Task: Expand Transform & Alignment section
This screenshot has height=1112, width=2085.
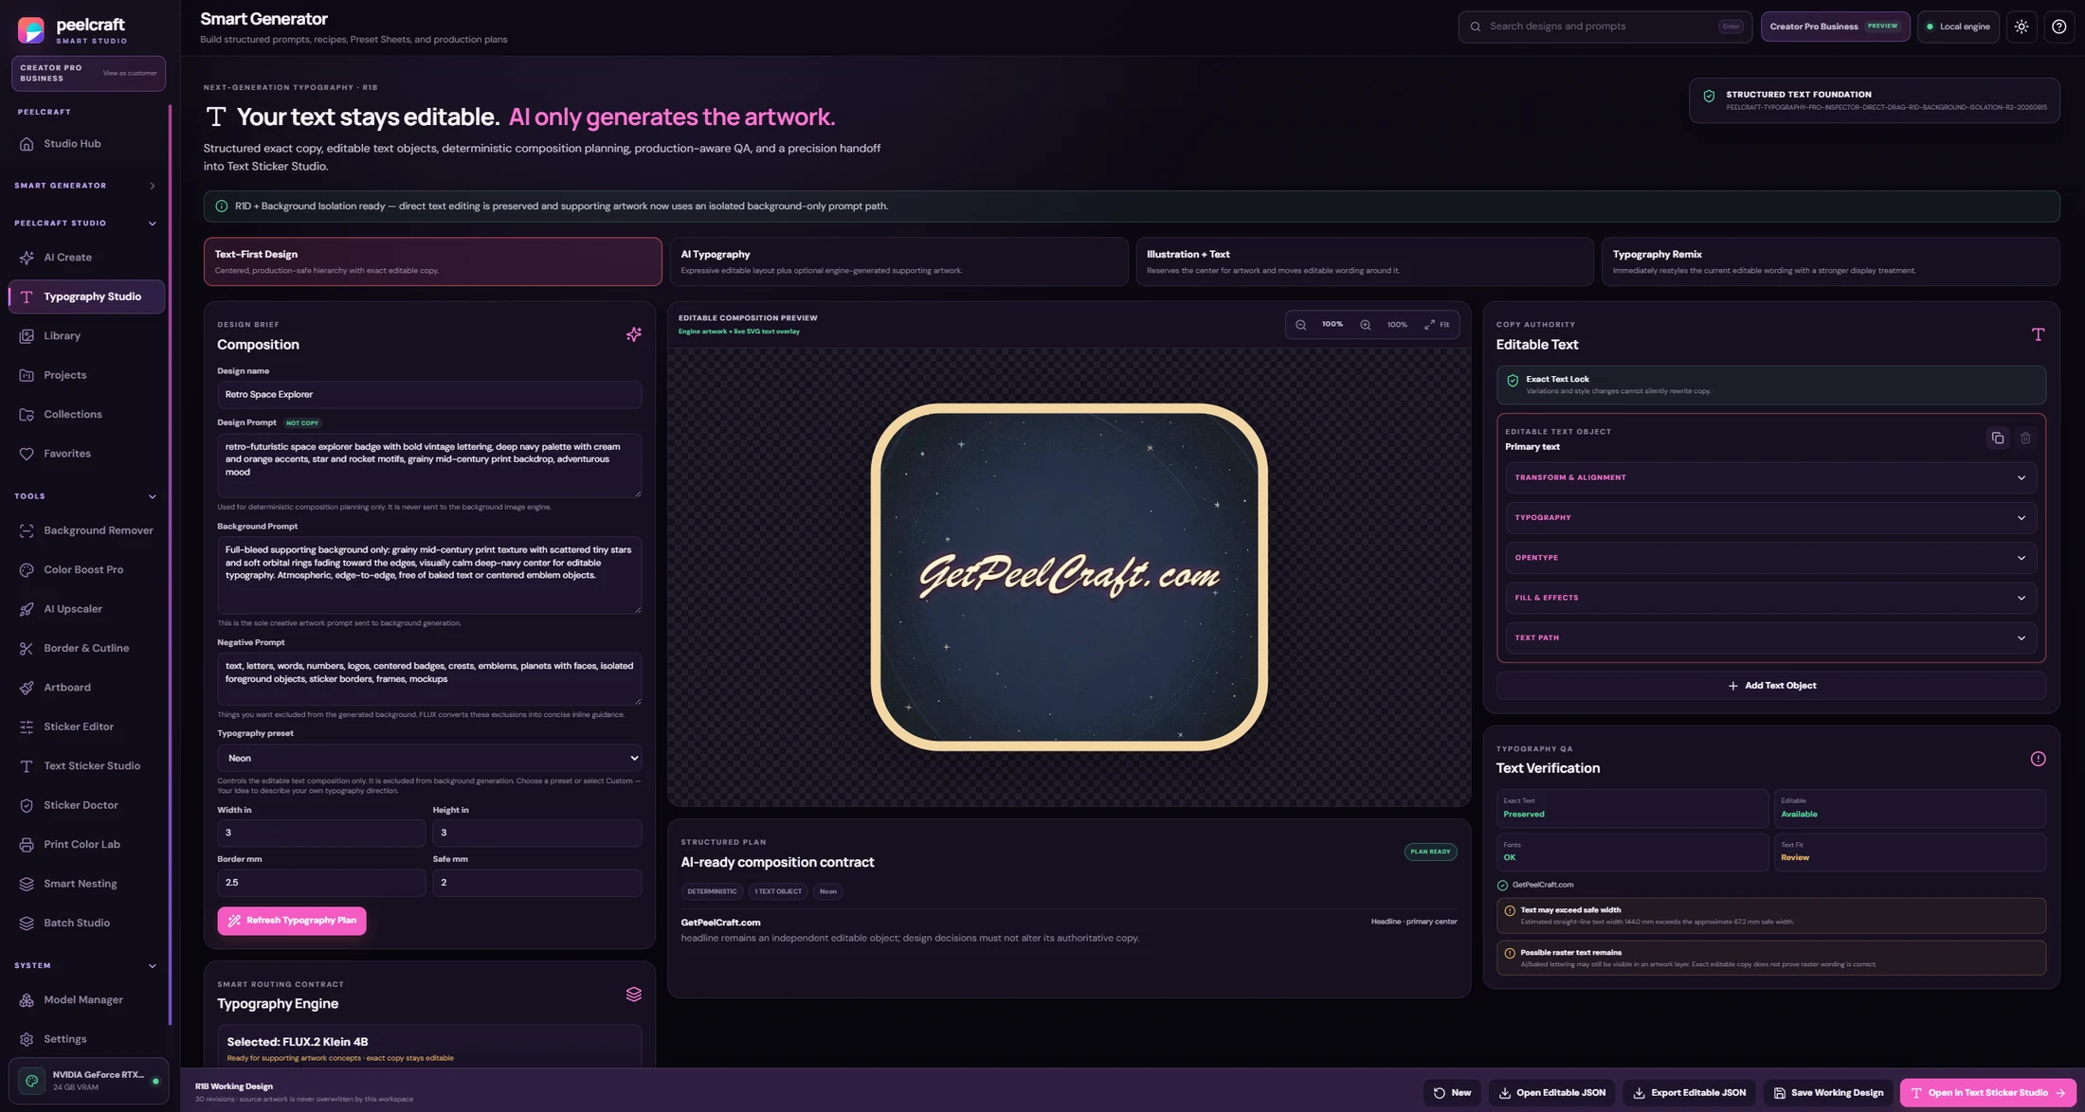Action: tap(1770, 478)
